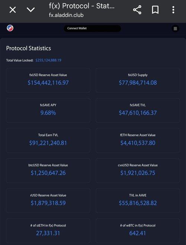The image size is (186, 245).
Task: Tap the share icon in the browser bar
Action: [x=137, y=10]
